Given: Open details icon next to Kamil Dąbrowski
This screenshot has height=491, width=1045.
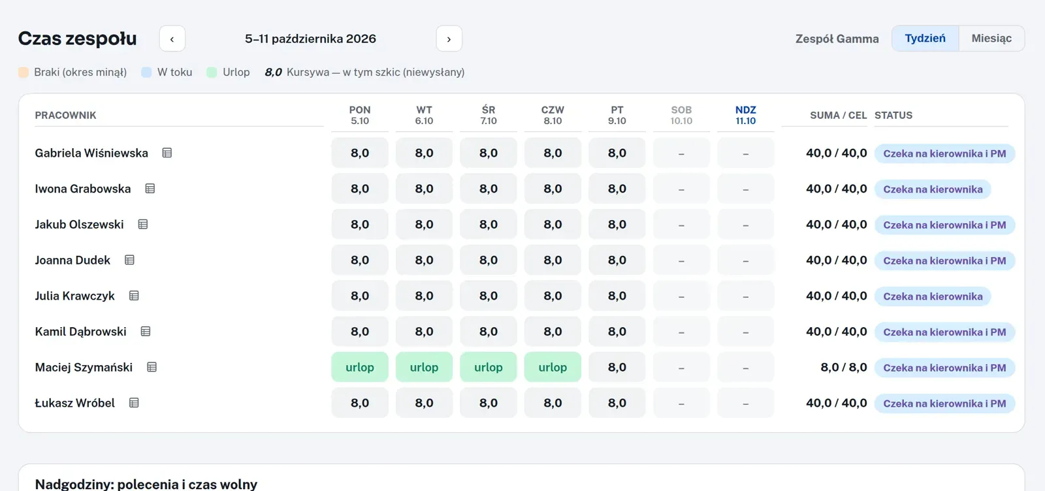Looking at the screenshot, I should (x=146, y=332).
